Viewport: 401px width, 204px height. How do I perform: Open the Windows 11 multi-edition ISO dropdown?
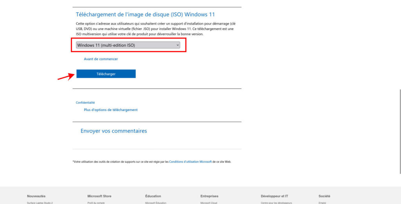(x=128, y=45)
